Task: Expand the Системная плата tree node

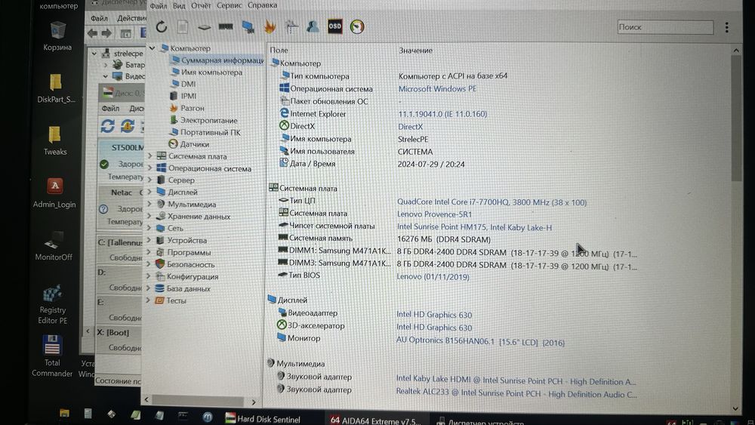Action: (x=149, y=156)
